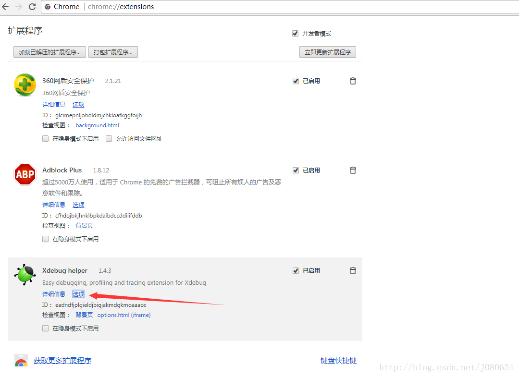The width and height of the screenshot is (519, 377).
Task: Open 详细信息 for Adblock Plus
Action: (x=54, y=205)
